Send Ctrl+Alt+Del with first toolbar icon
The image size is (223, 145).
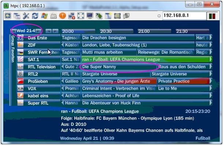tap(8, 16)
